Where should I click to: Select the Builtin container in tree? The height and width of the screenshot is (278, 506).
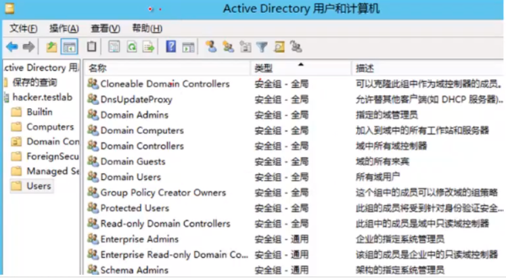click(39, 112)
